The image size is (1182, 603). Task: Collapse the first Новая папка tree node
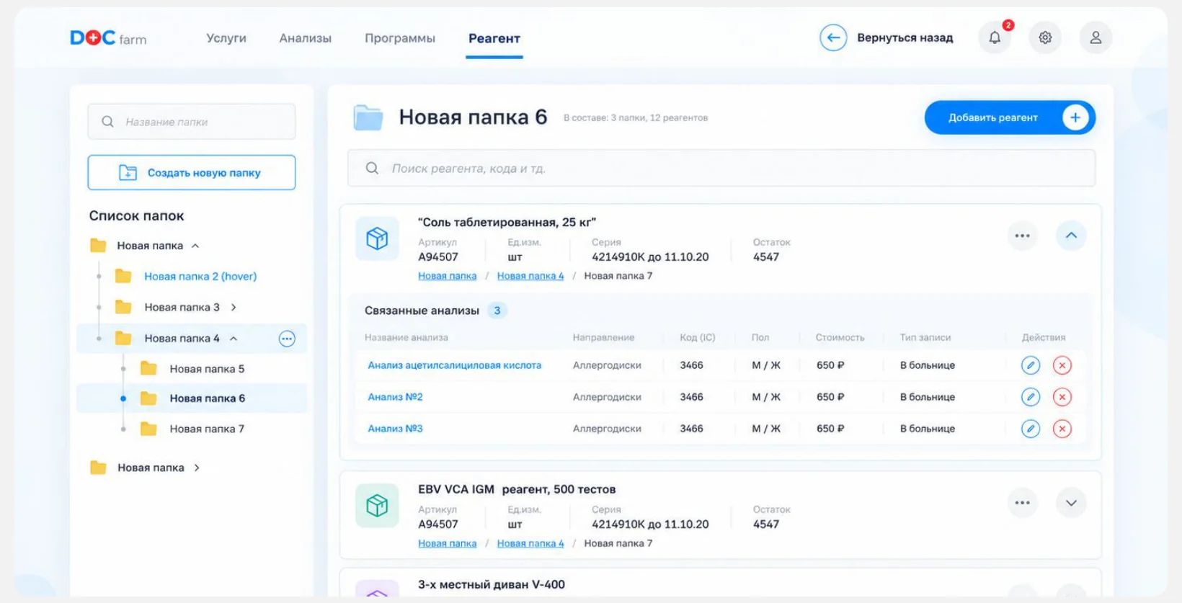(195, 246)
